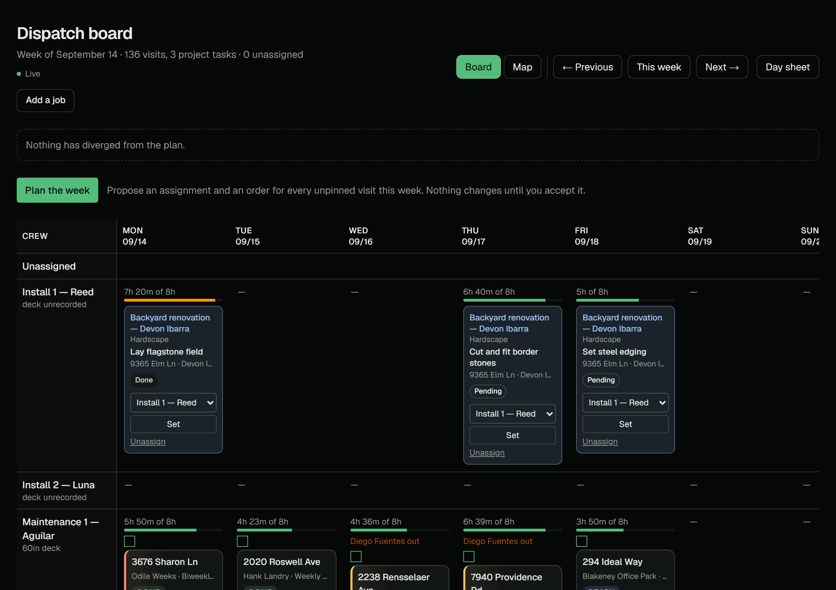Tick the checkbox above 294 Ideal Way

(x=581, y=541)
